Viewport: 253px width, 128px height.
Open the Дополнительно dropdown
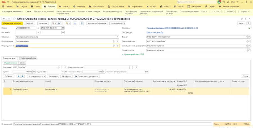[118, 23]
